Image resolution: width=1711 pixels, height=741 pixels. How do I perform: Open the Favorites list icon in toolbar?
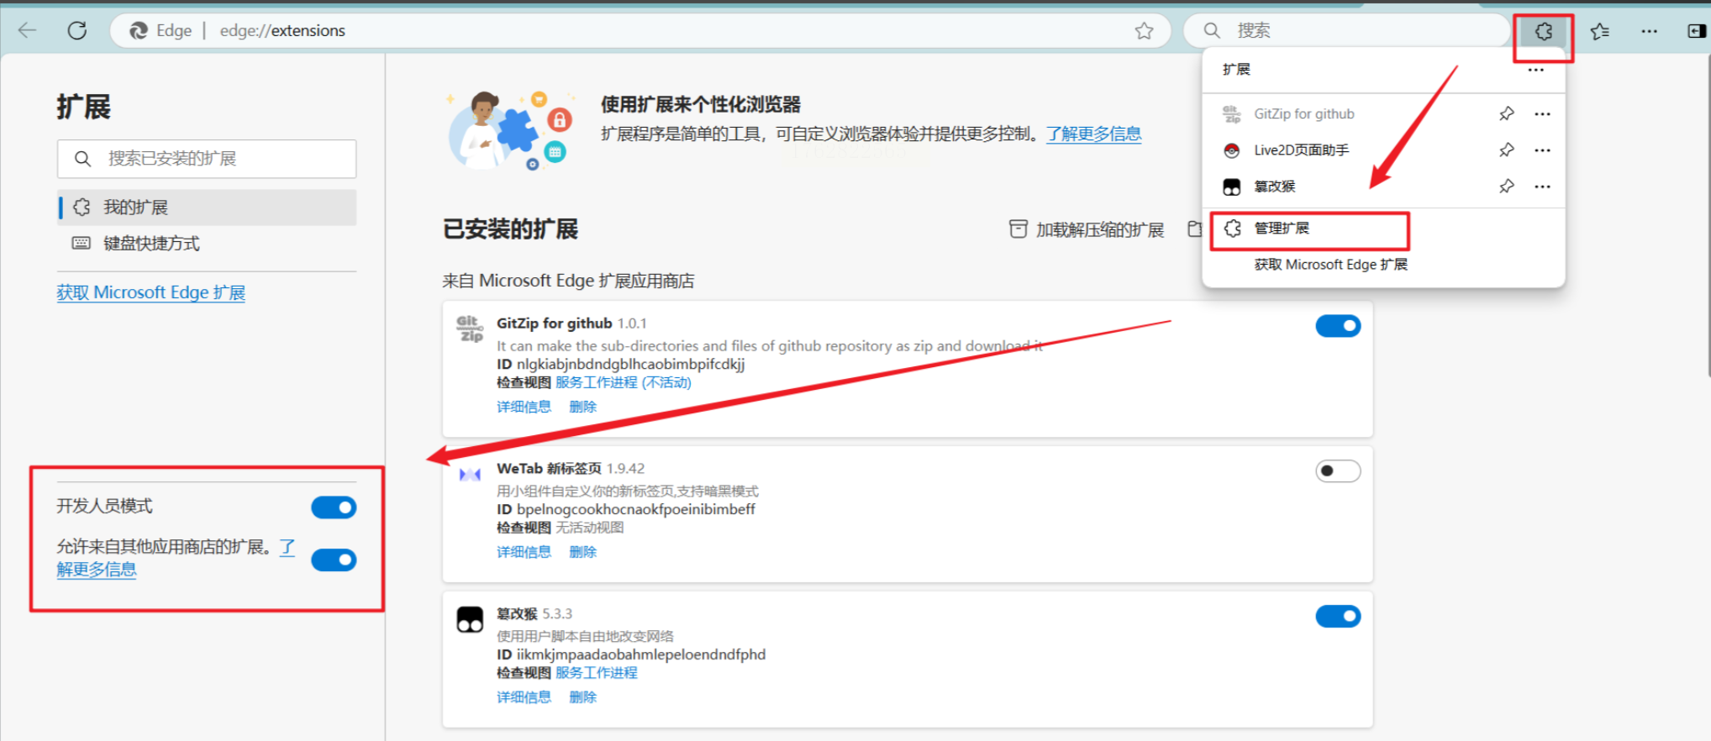tap(1599, 31)
